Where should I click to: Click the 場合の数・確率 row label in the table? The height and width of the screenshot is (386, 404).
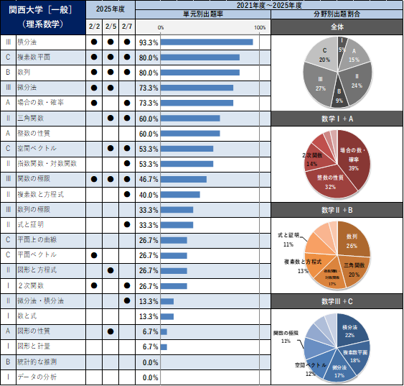[x=40, y=103]
